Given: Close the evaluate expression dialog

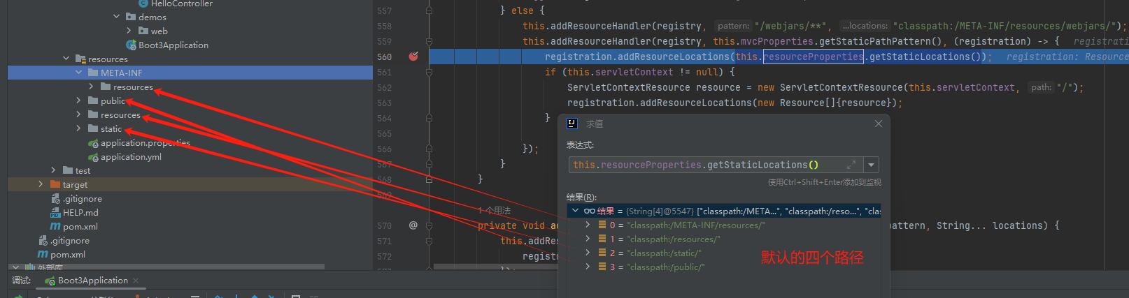Looking at the screenshot, I should pyautogui.click(x=879, y=124).
